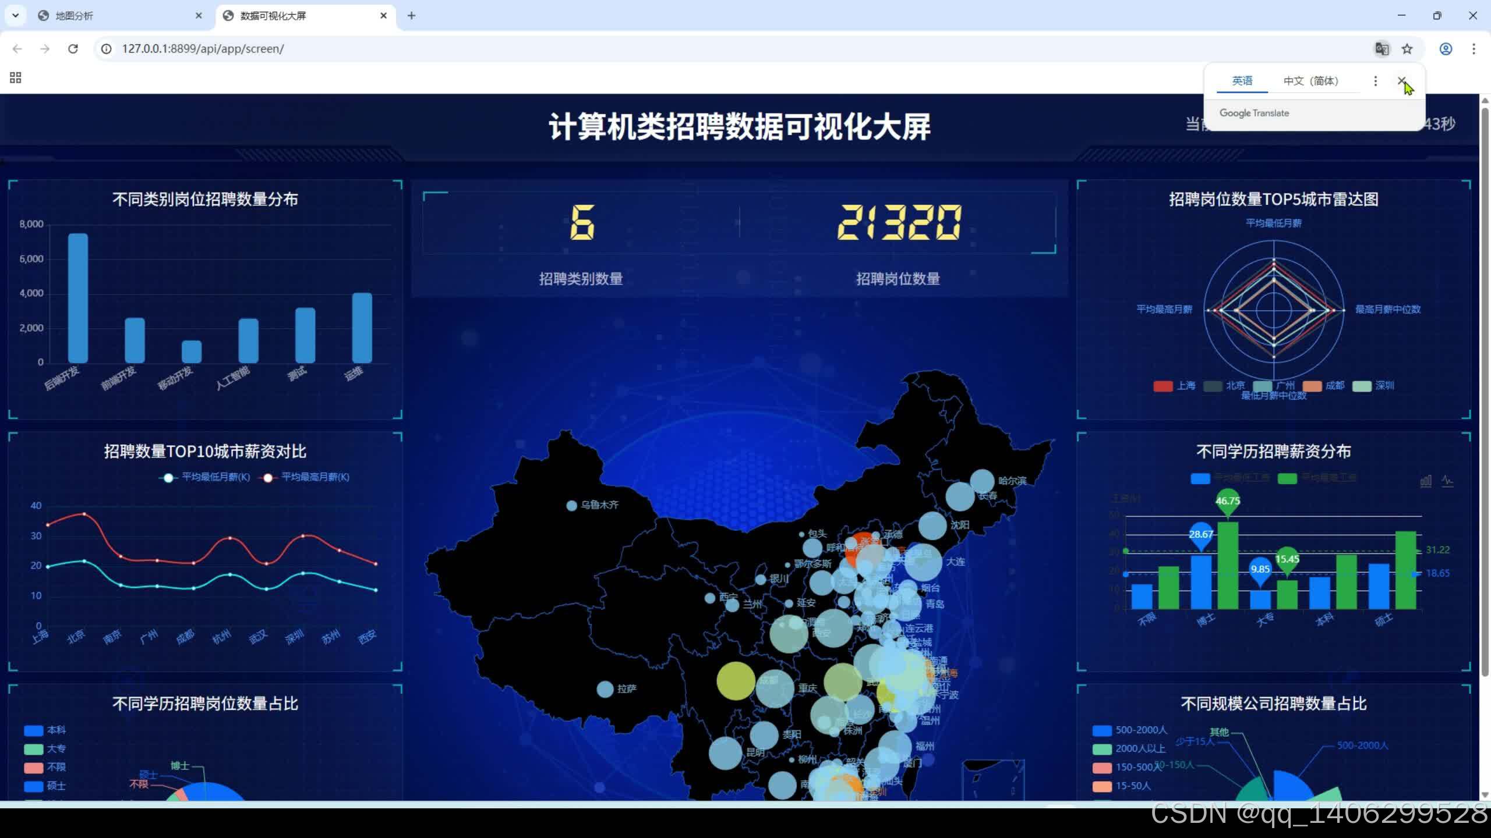This screenshot has height=838, width=1491.
Task: Bookmark this page with the star icon
Action: (1407, 49)
